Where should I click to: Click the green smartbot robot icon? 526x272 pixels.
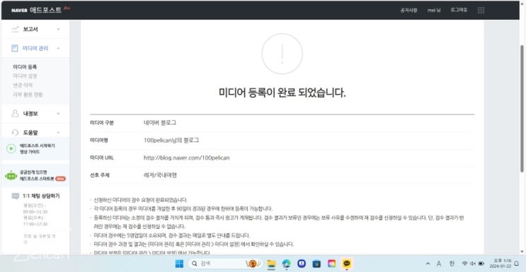coord(11,175)
